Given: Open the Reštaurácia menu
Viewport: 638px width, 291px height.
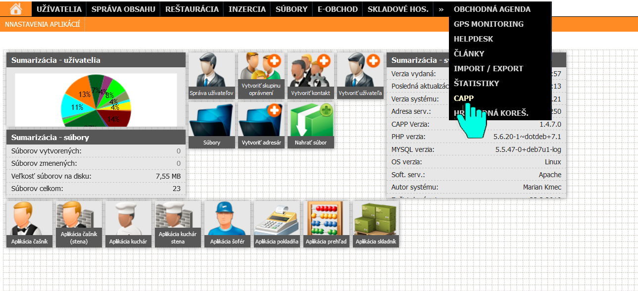Looking at the screenshot, I should (x=192, y=9).
